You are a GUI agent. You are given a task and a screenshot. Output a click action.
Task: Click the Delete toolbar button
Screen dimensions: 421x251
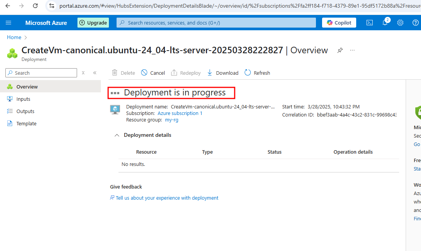pyautogui.click(x=123, y=73)
